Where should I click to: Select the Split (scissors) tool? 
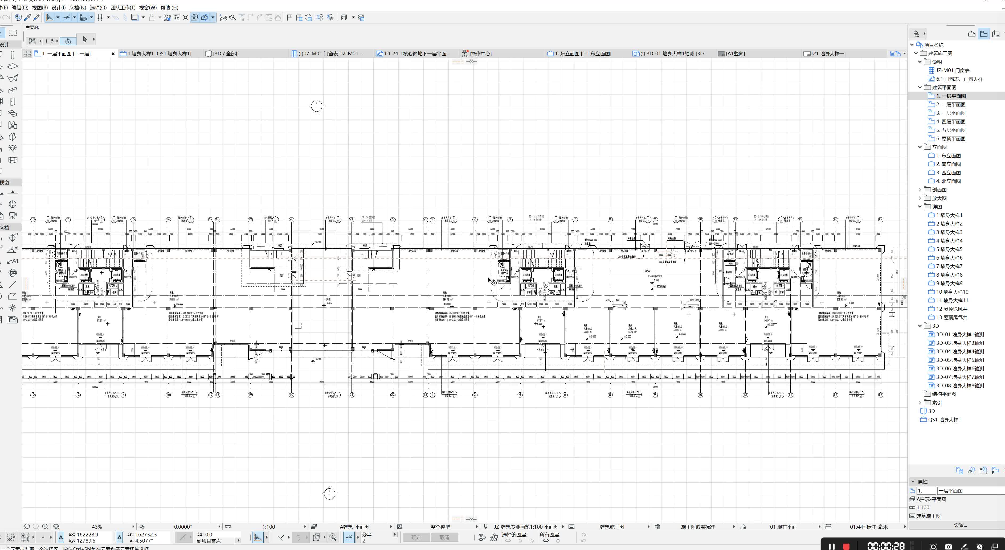223,17
